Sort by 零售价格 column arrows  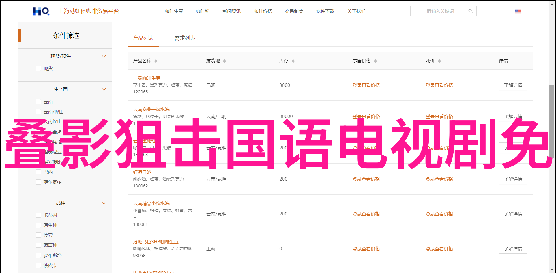[x=375, y=61]
